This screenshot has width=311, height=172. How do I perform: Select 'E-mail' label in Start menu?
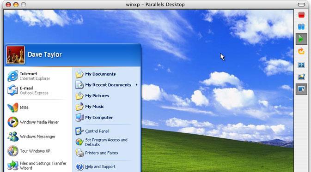[x=26, y=88]
